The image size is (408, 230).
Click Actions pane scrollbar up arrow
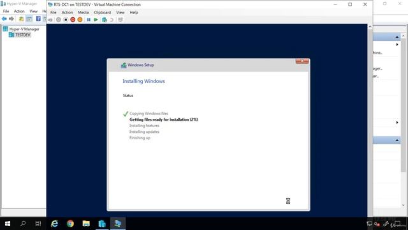(404, 36)
